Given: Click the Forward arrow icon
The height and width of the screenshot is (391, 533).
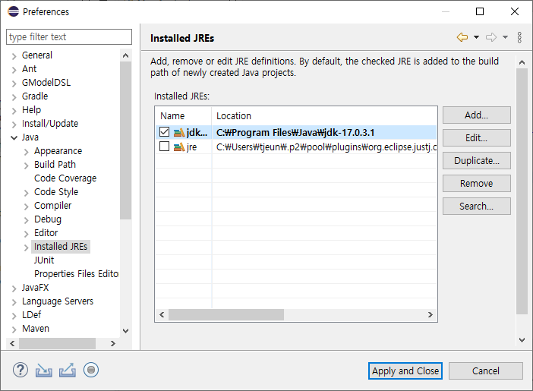Looking at the screenshot, I should pyautogui.click(x=491, y=37).
